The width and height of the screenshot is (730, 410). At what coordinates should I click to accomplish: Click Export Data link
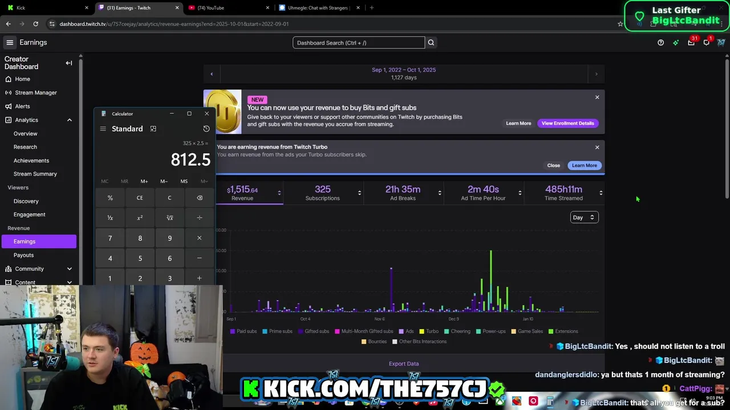404,364
